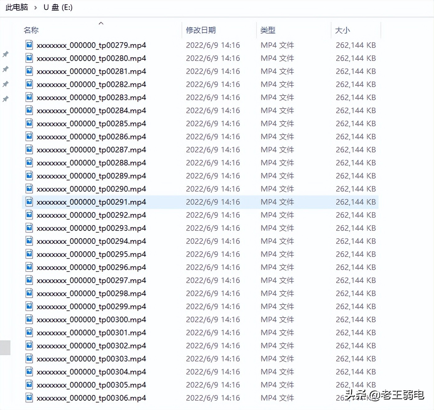
Task: Toggle the bottom pin icon in the sidebar
Action: 5,98
